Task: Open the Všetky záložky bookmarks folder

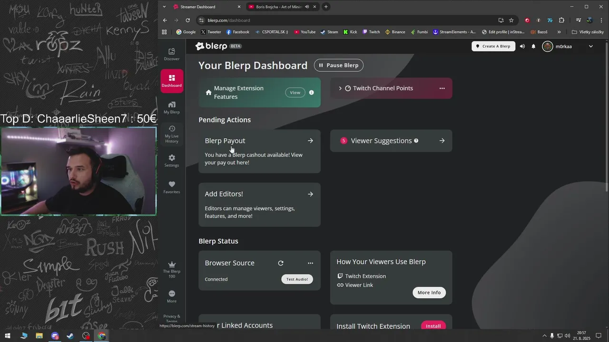Action: point(588,32)
